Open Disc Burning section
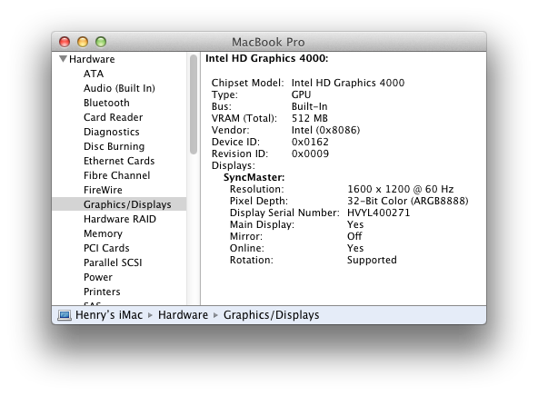This screenshot has height=396, width=538. (x=114, y=146)
